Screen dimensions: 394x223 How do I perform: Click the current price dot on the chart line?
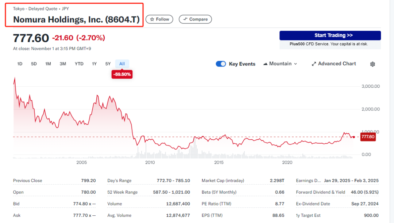point(354,137)
